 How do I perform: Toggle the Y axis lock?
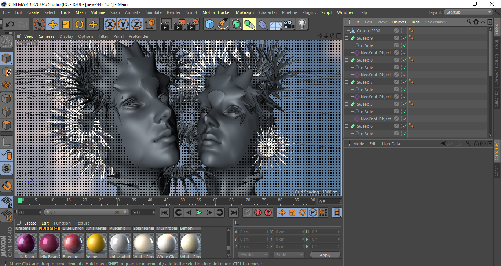tap(123, 25)
